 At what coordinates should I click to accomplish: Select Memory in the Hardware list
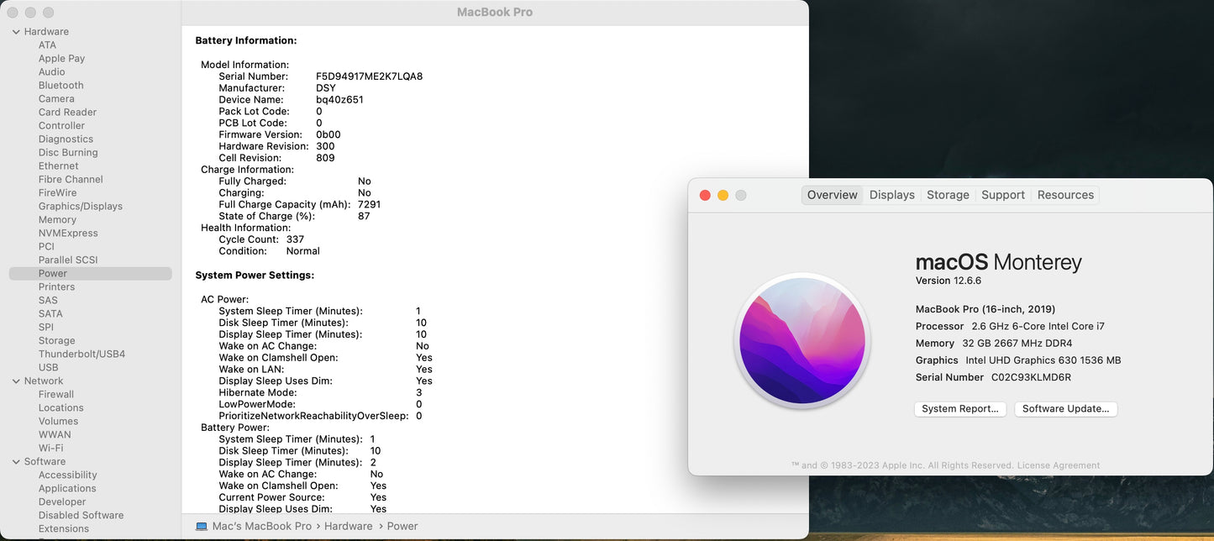(x=57, y=220)
